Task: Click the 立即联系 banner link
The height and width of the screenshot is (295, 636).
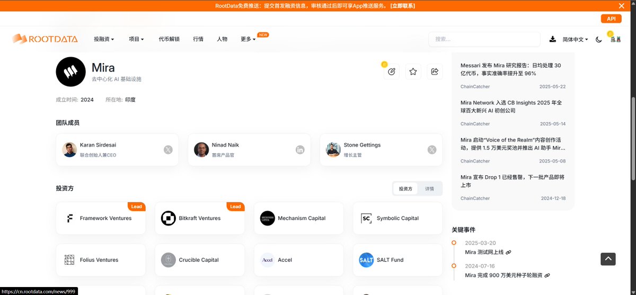Action: (x=402, y=6)
